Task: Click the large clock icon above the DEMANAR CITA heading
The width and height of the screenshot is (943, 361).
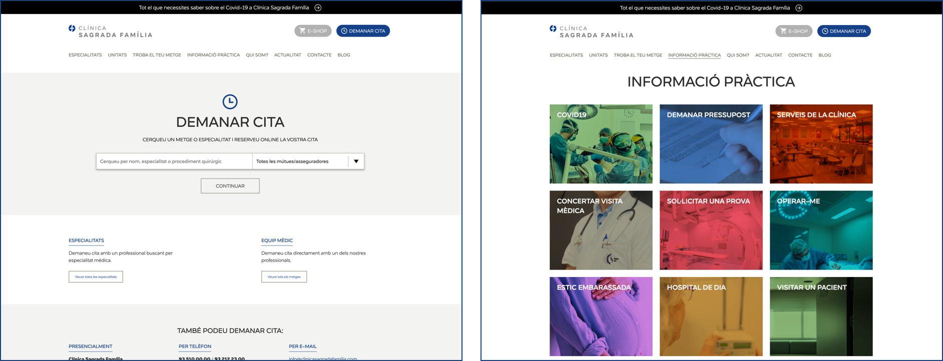Action: point(230,101)
